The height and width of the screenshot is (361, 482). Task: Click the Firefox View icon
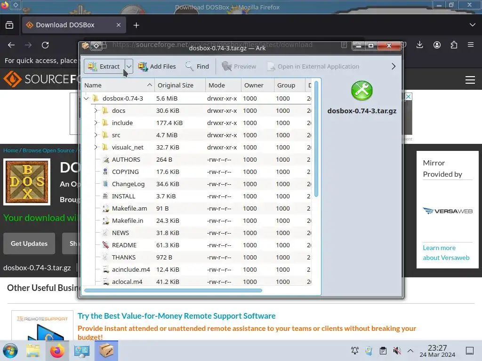coord(9,25)
